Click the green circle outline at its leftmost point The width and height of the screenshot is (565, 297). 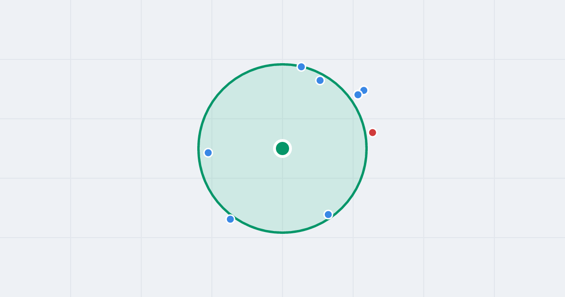pos(199,148)
